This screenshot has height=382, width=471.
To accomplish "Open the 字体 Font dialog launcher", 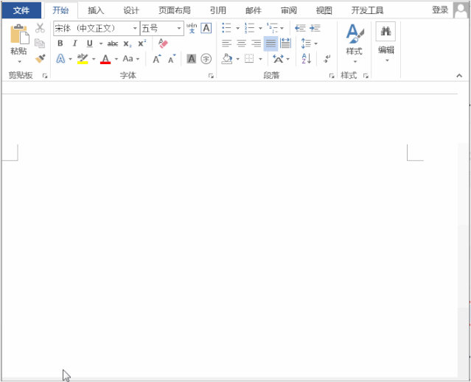I will click(x=211, y=76).
